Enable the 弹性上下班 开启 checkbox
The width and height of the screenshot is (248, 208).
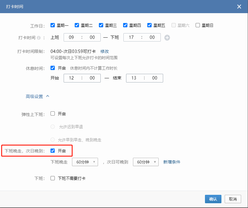point(53,114)
